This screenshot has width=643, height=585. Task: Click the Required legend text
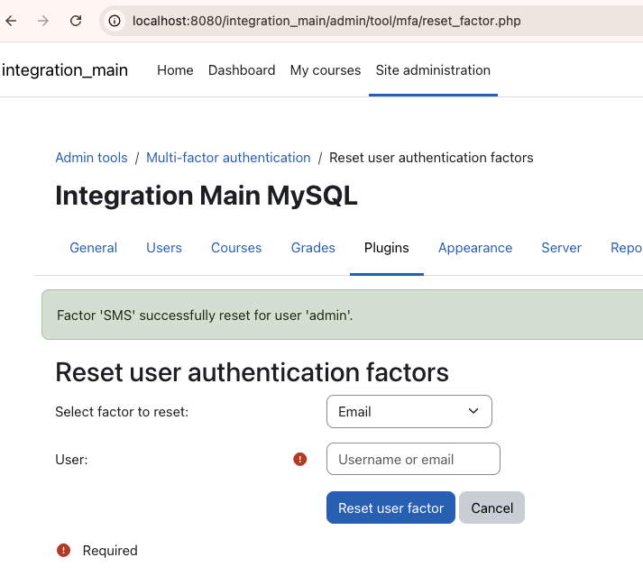click(x=110, y=551)
